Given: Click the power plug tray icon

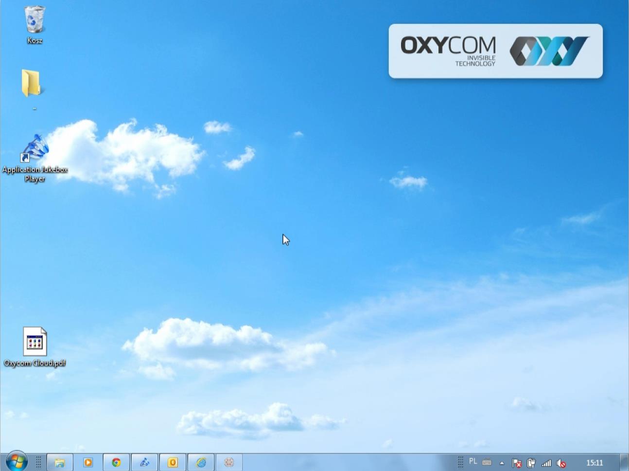Looking at the screenshot, I should coord(531,463).
